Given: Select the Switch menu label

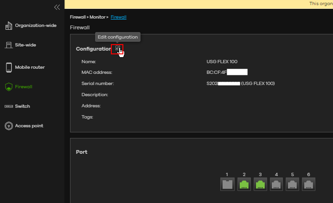Looking at the screenshot, I should (22, 106).
